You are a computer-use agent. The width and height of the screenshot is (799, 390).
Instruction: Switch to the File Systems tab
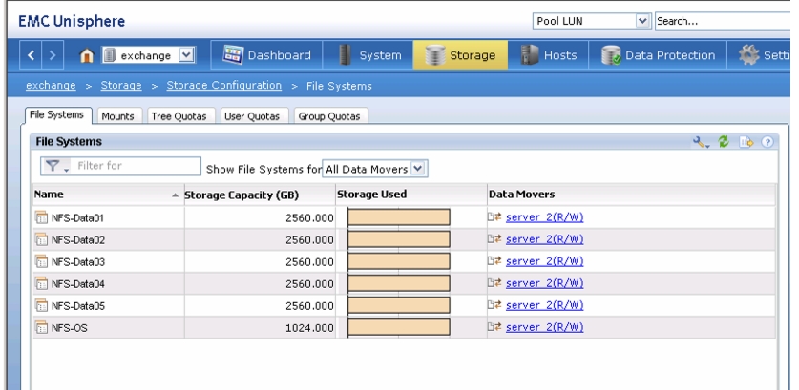click(x=56, y=115)
